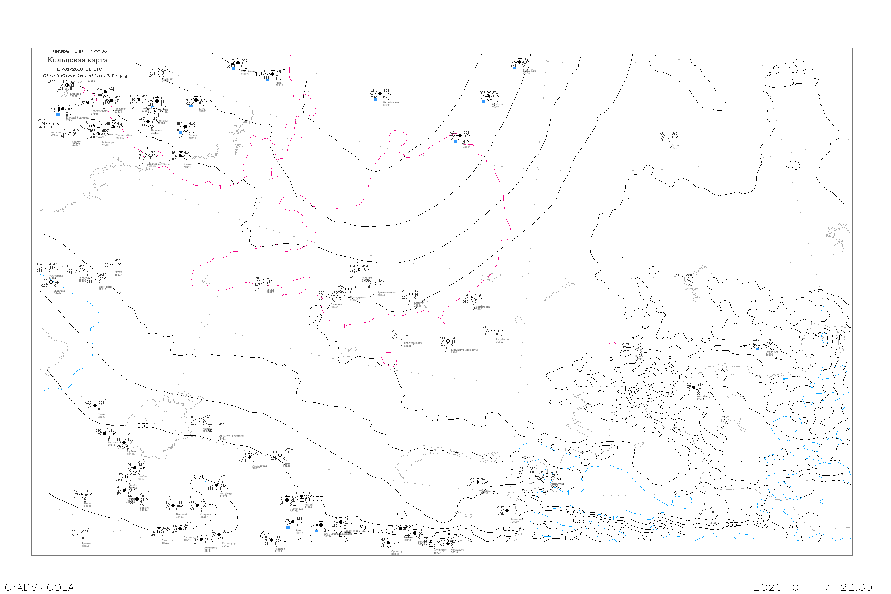Click the blue marker at Глазов station
The image size is (891, 594).
point(181,132)
